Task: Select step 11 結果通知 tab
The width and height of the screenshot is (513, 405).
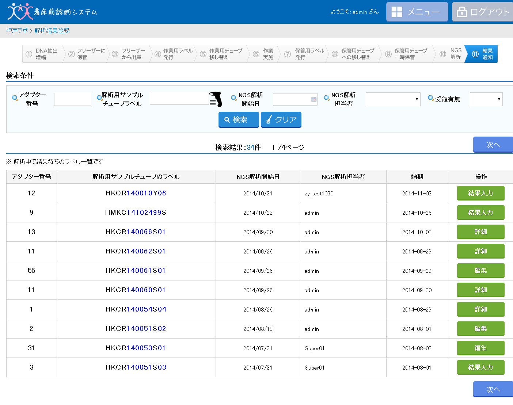Action: pos(482,54)
